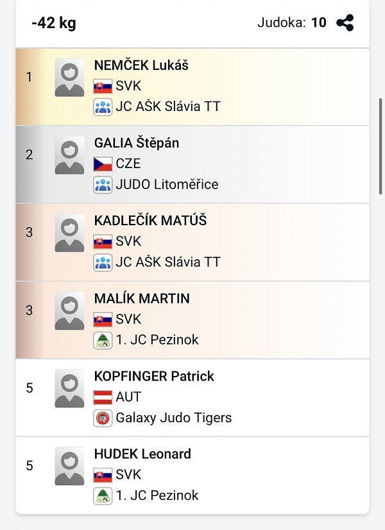
Task: Click the Slovak flag under HUDEK Leonard
Action: (x=103, y=475)
